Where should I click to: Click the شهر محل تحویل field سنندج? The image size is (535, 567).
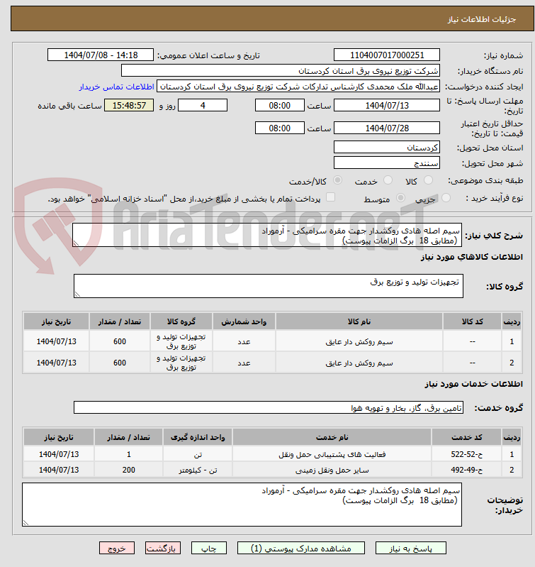(387, 163)
